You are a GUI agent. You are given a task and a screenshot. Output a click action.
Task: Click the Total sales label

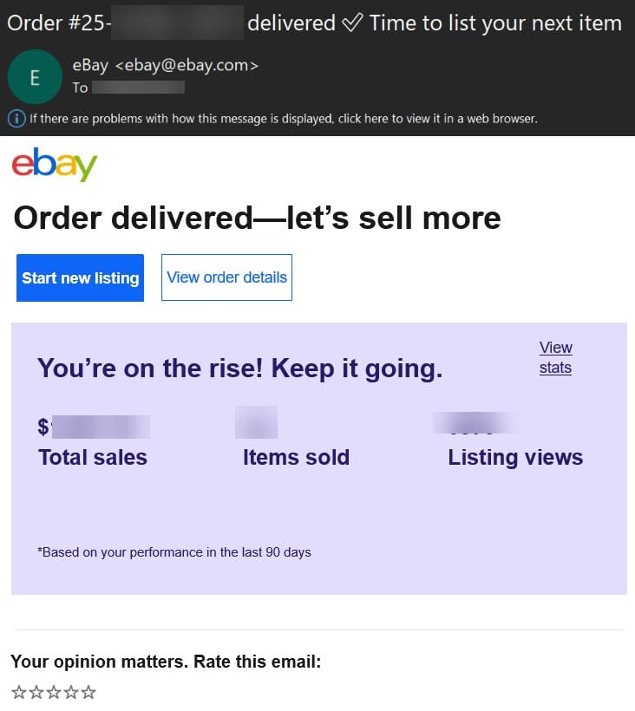coord(93,458)
